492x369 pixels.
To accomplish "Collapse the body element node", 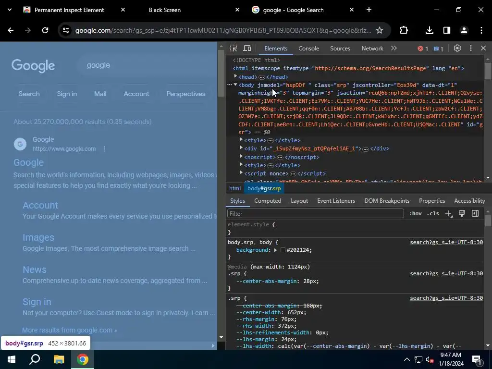I will pyautogui.click(x=235, y=85).
